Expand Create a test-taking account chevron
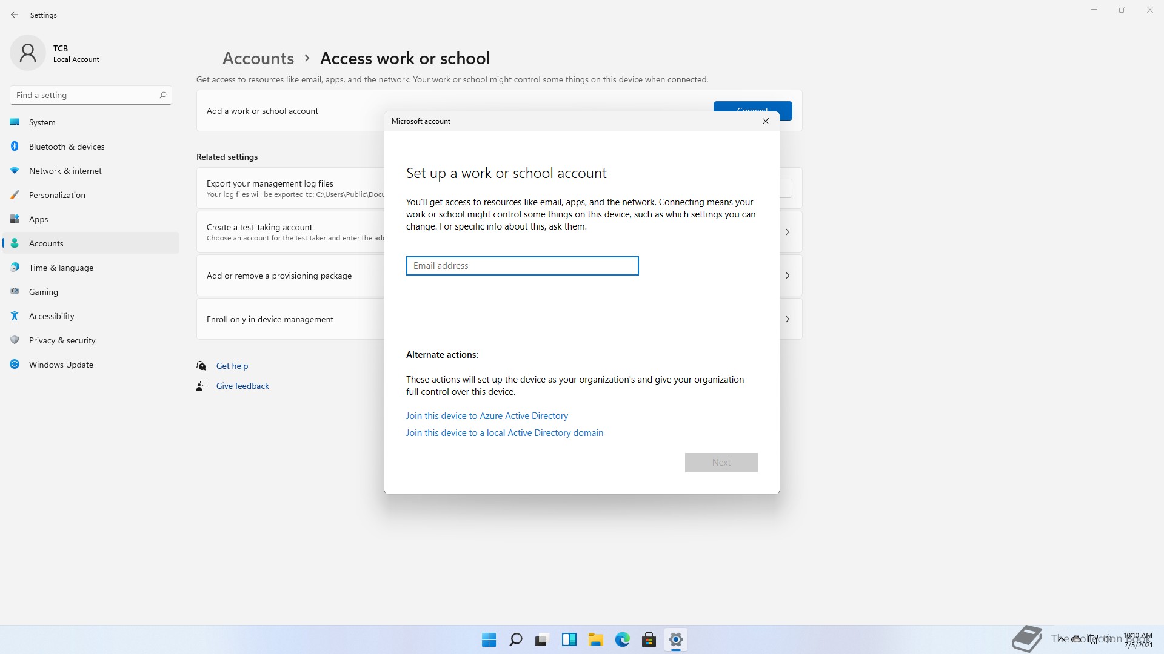This screenshot has width=1164, height=654. (x=788, y=232)
